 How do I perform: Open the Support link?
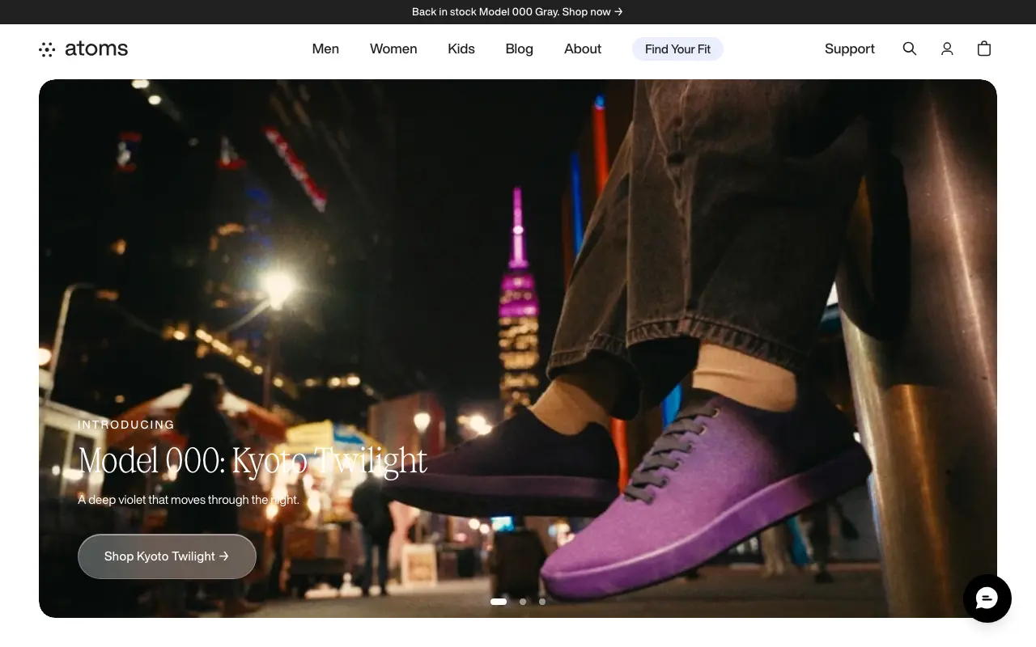(x=850, y=49)
